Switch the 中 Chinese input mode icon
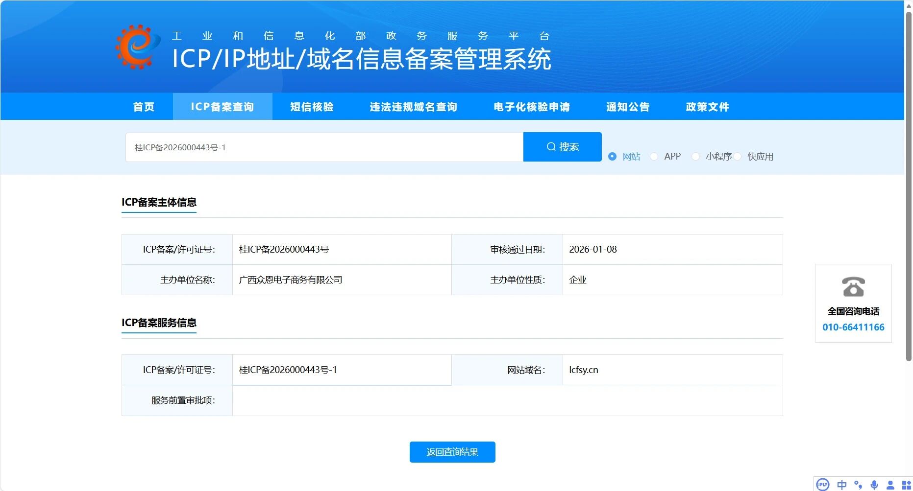 (841, 485)
